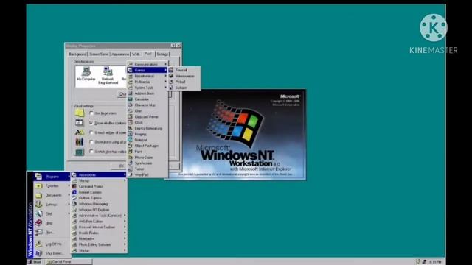Launch Clipboard Viewer from Accessories
Screen dimensions: 472x265
pyautogui.click(x=147, y=116)
